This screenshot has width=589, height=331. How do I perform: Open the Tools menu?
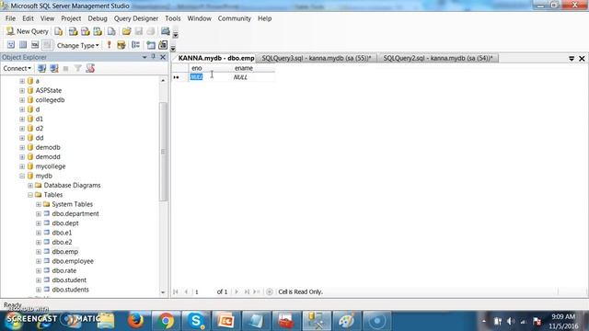(173, 18)
